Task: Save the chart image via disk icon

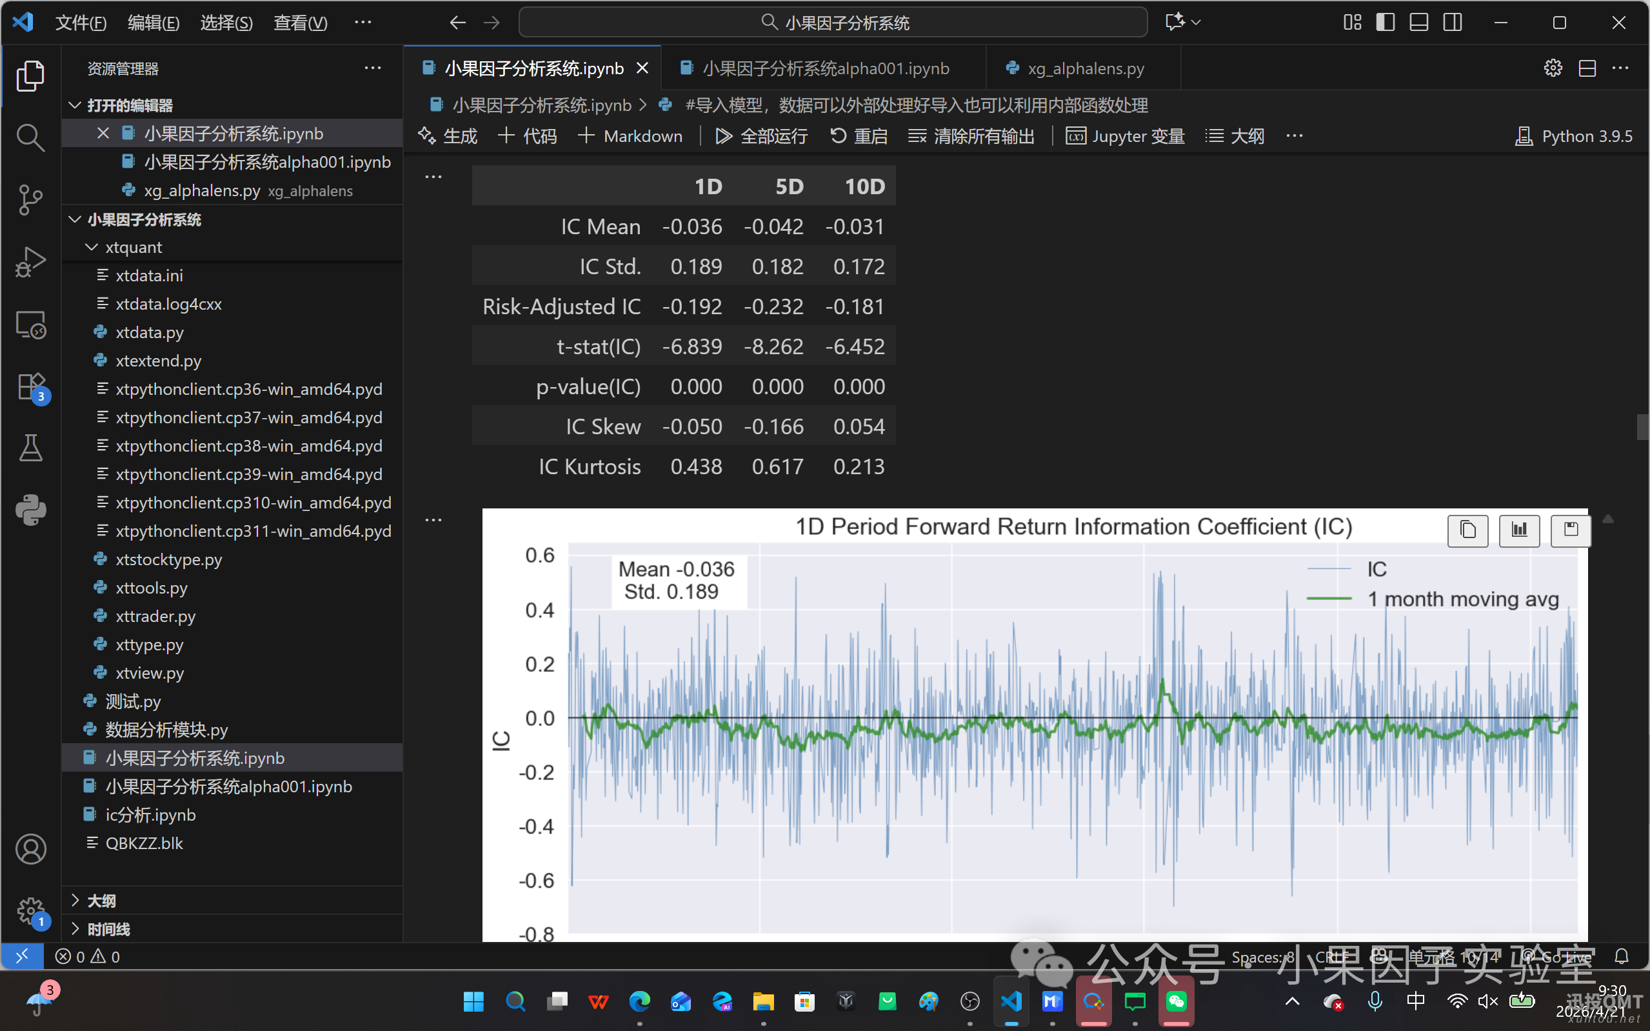Action: [x=1570, y=530]
